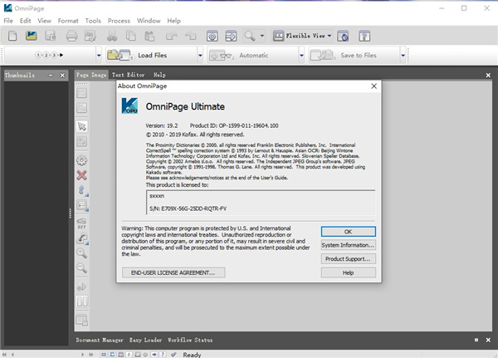Viewport: 498px width, 358px height.
Task: Switch to the Page Image tab
Action: click(91, 75)
